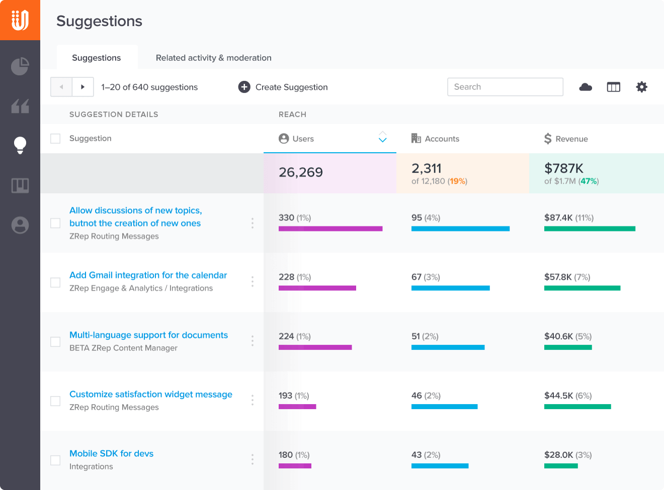Open the quotes/feedback sidebar section
This screenshot has height=490, width=664.
tap(20, 105)
